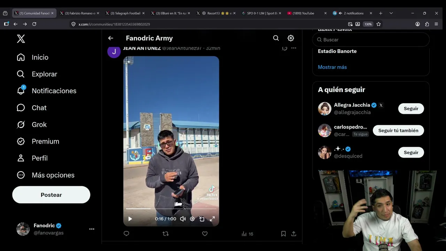Open Inicio in the sidebar
The image size is (446, 251).
33,57
